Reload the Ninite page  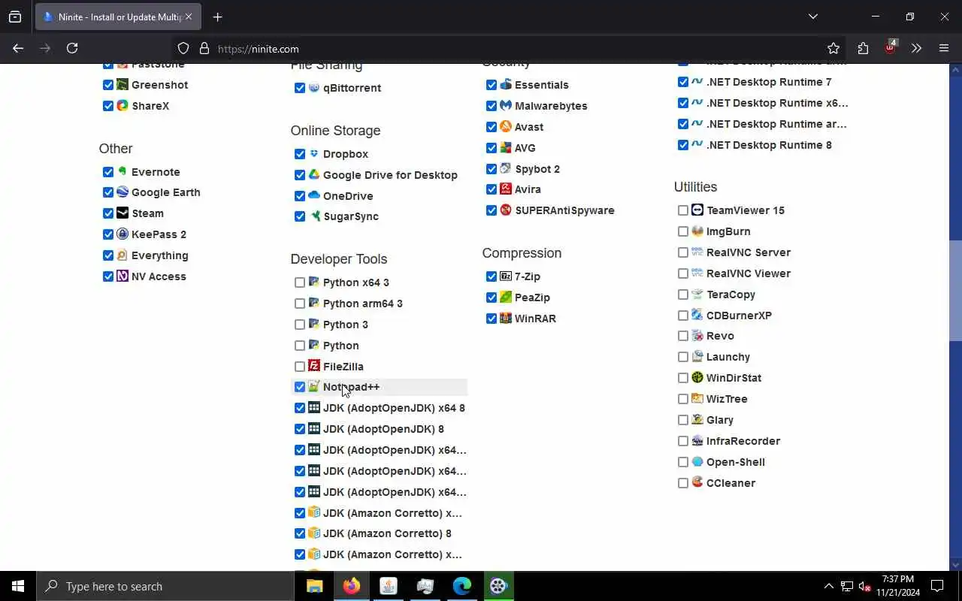click(72, 48)
